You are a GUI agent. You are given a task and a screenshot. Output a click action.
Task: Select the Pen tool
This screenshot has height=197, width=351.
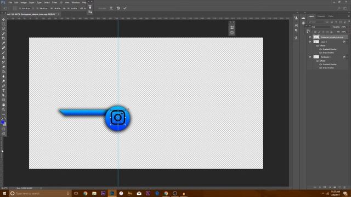point(3,86)
